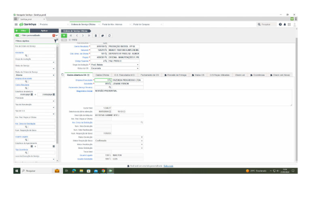Open Microsoft Edge from the taskbar
The height and width of the screenshot is (220, 311).
click(x=74, y=171)
